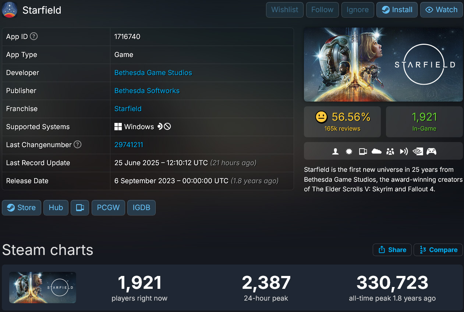Click the '165k reviews' text
This screenshot has width=464, height=312.
[x=342, y=129]
